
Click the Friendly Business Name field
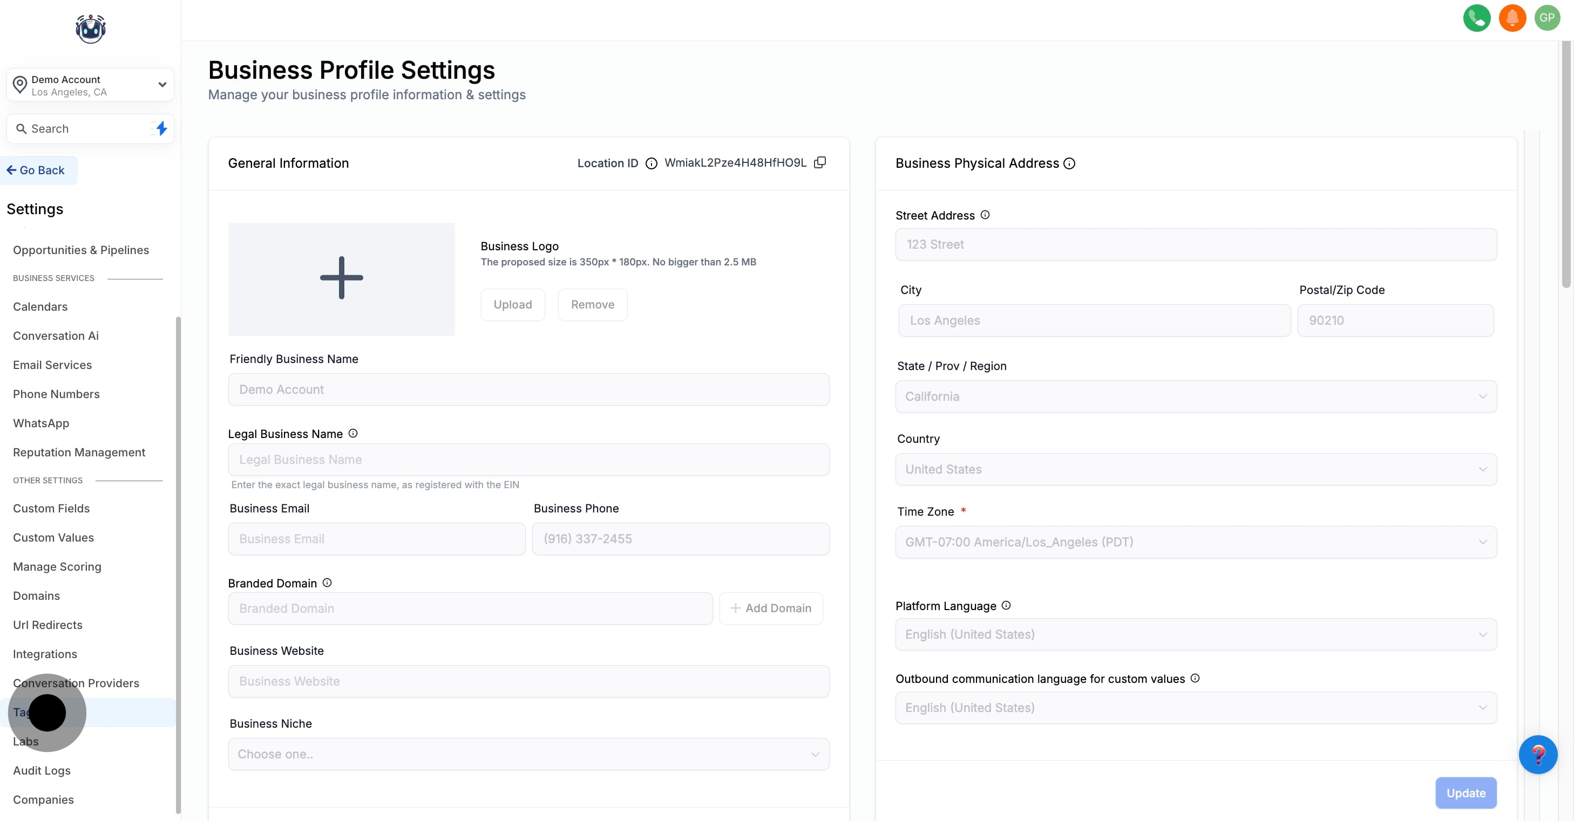[528, 389]
